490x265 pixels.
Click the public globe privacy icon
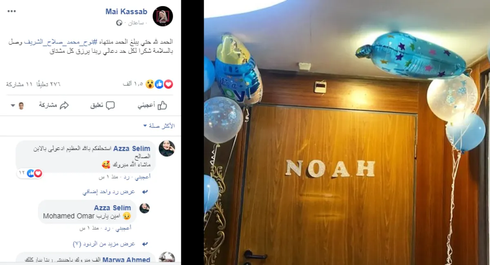119,23
